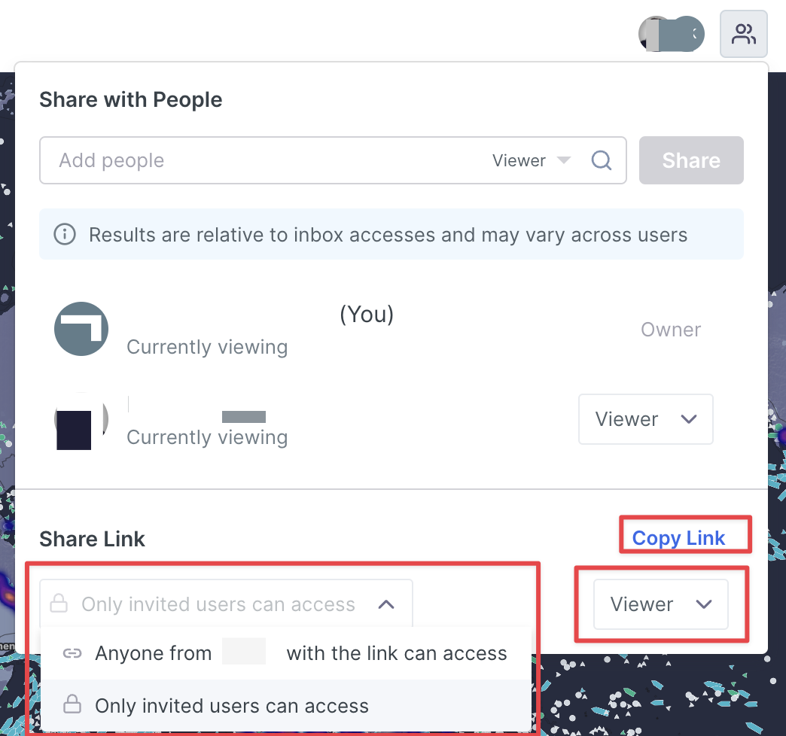
Task: Click the avatar pill in the top header
Action: click(x=671, y=34)
